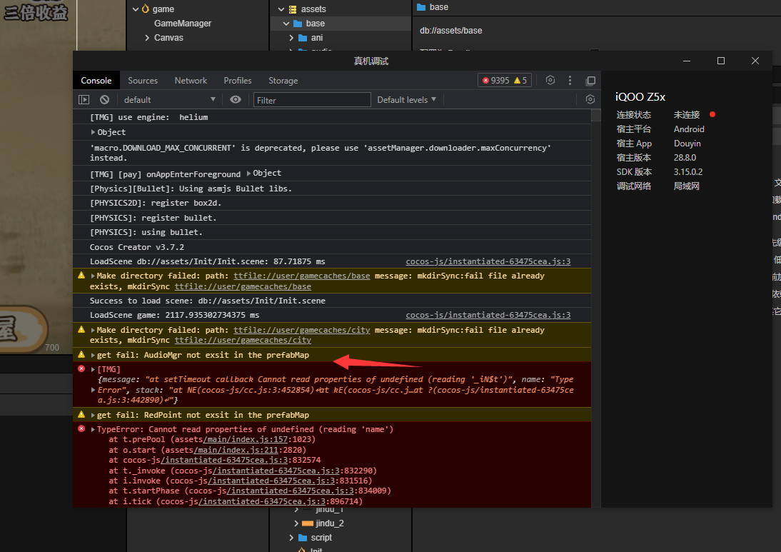The width and height of the screenshot is (781, 552).
Task: Expand the ani folder
Action: 291,38
